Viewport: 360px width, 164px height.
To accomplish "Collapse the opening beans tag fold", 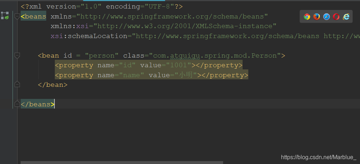I will pos(17,16).
